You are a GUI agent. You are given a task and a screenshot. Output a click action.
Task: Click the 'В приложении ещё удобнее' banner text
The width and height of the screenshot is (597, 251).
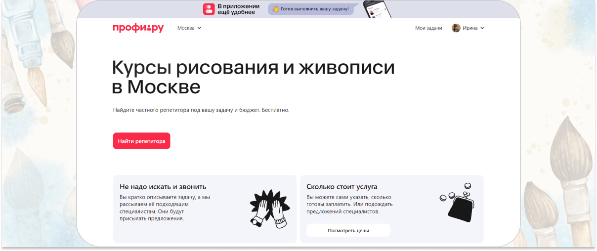[238, 9]
